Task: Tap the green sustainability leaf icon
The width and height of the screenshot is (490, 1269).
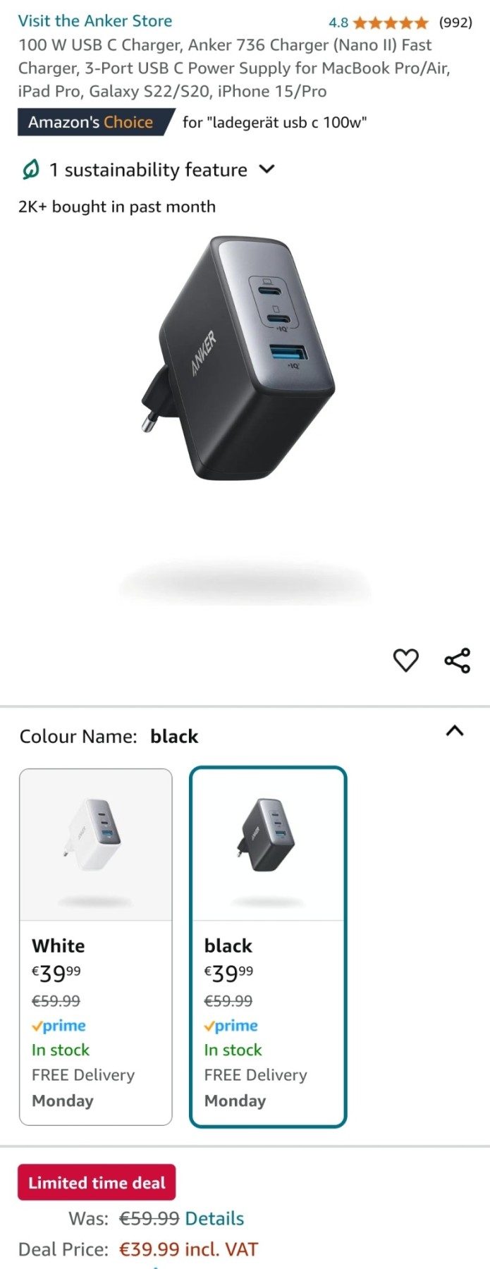Action: pos(30,170)
